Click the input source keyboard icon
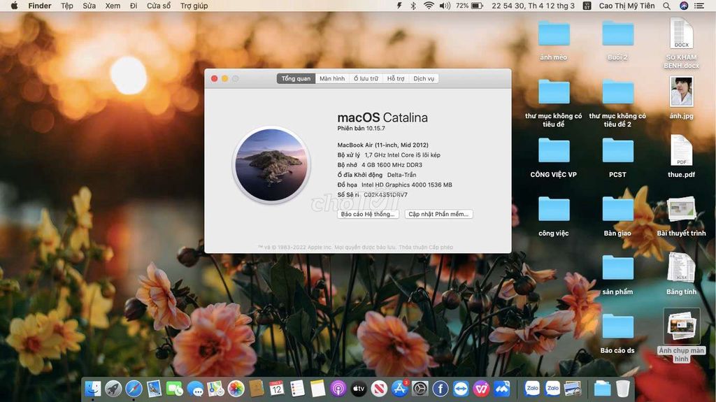The image size is (716, 402). click(587, 6)
